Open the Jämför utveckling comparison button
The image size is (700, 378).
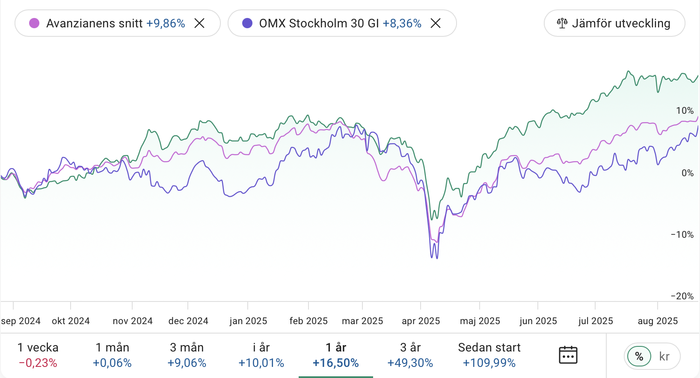click(x=614, y=23)
